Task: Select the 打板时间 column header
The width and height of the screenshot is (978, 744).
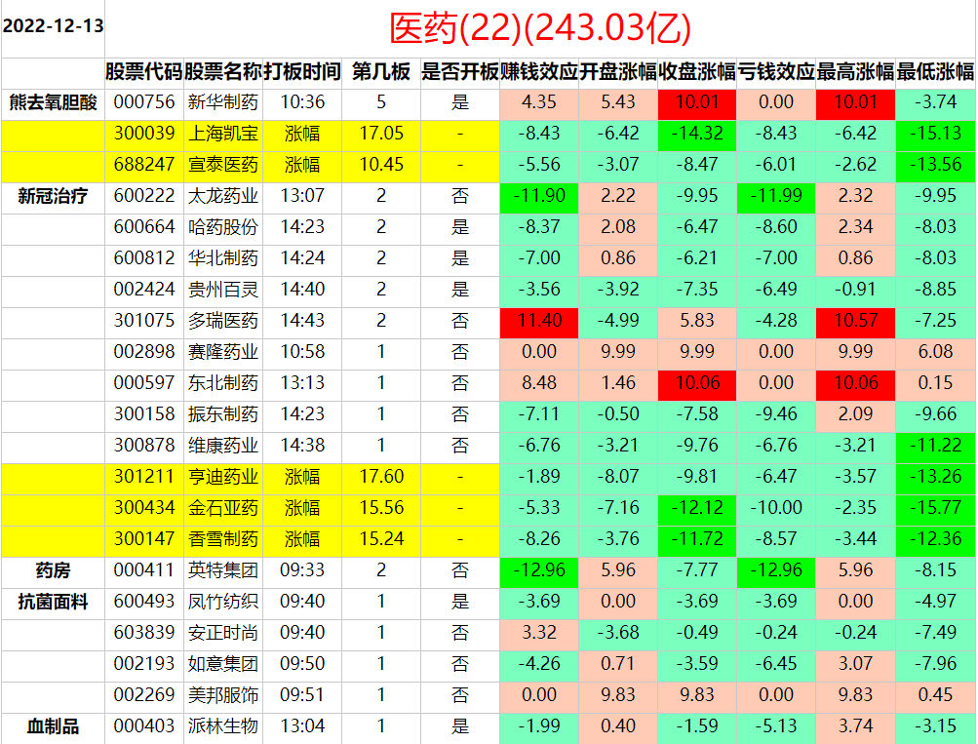Action: (302, 72)
